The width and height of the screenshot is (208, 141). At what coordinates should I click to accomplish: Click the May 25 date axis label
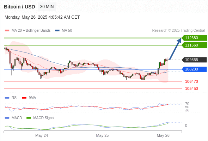point(102,135)
